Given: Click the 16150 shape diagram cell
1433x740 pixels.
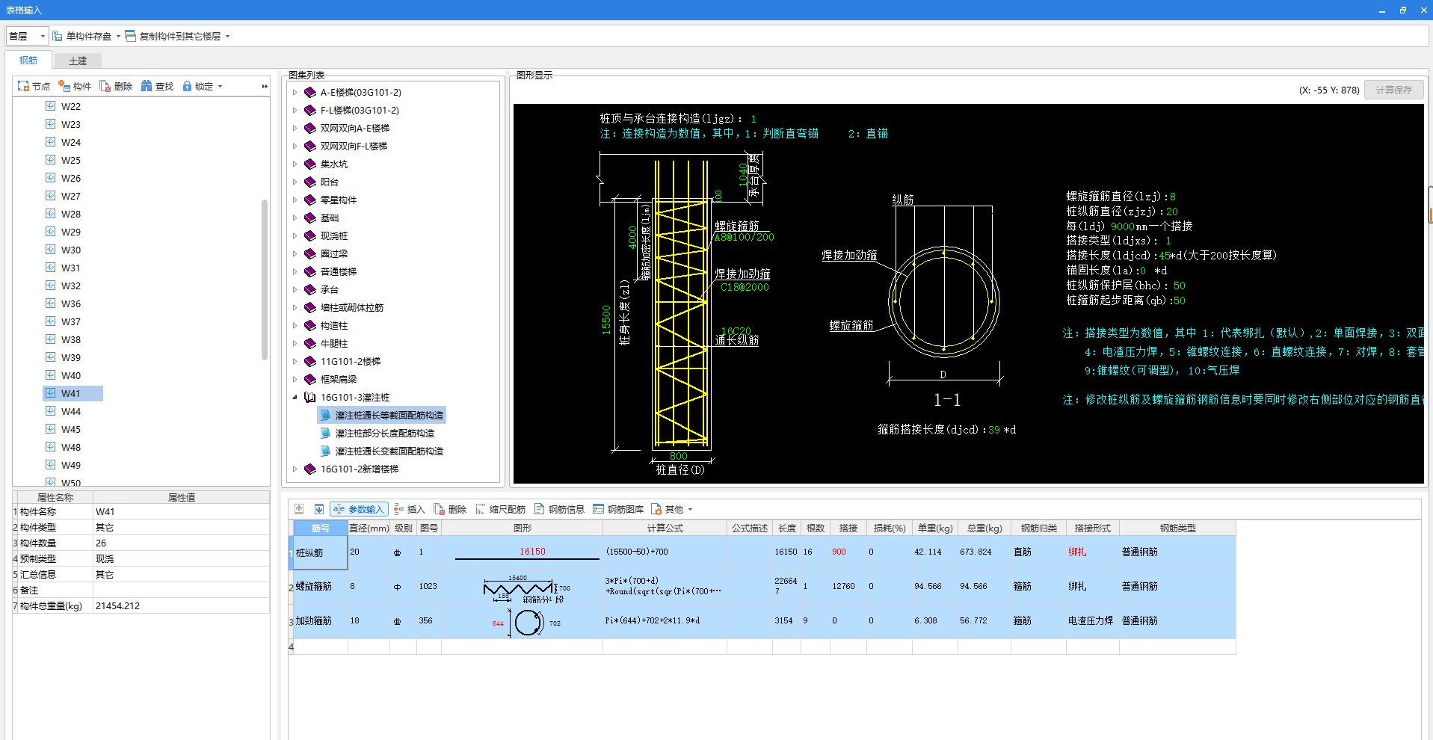Looking at the screenshot, I should [522, 552].
